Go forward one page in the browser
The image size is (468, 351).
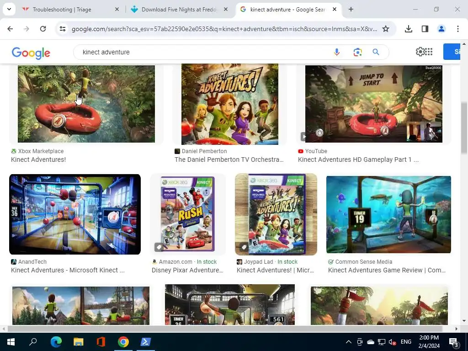pos(27,29)
